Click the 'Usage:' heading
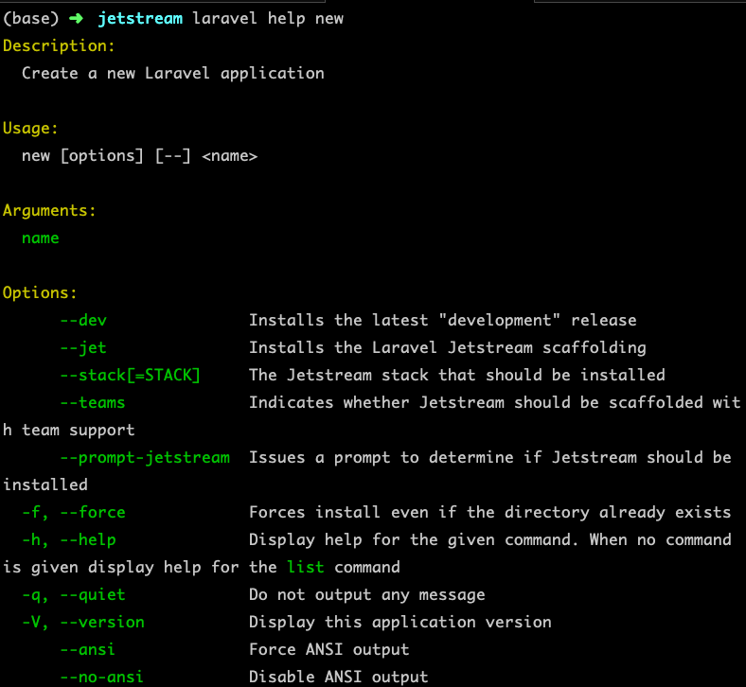The width and height of the screenshot is (746, 687). click(x=30, y=129)
